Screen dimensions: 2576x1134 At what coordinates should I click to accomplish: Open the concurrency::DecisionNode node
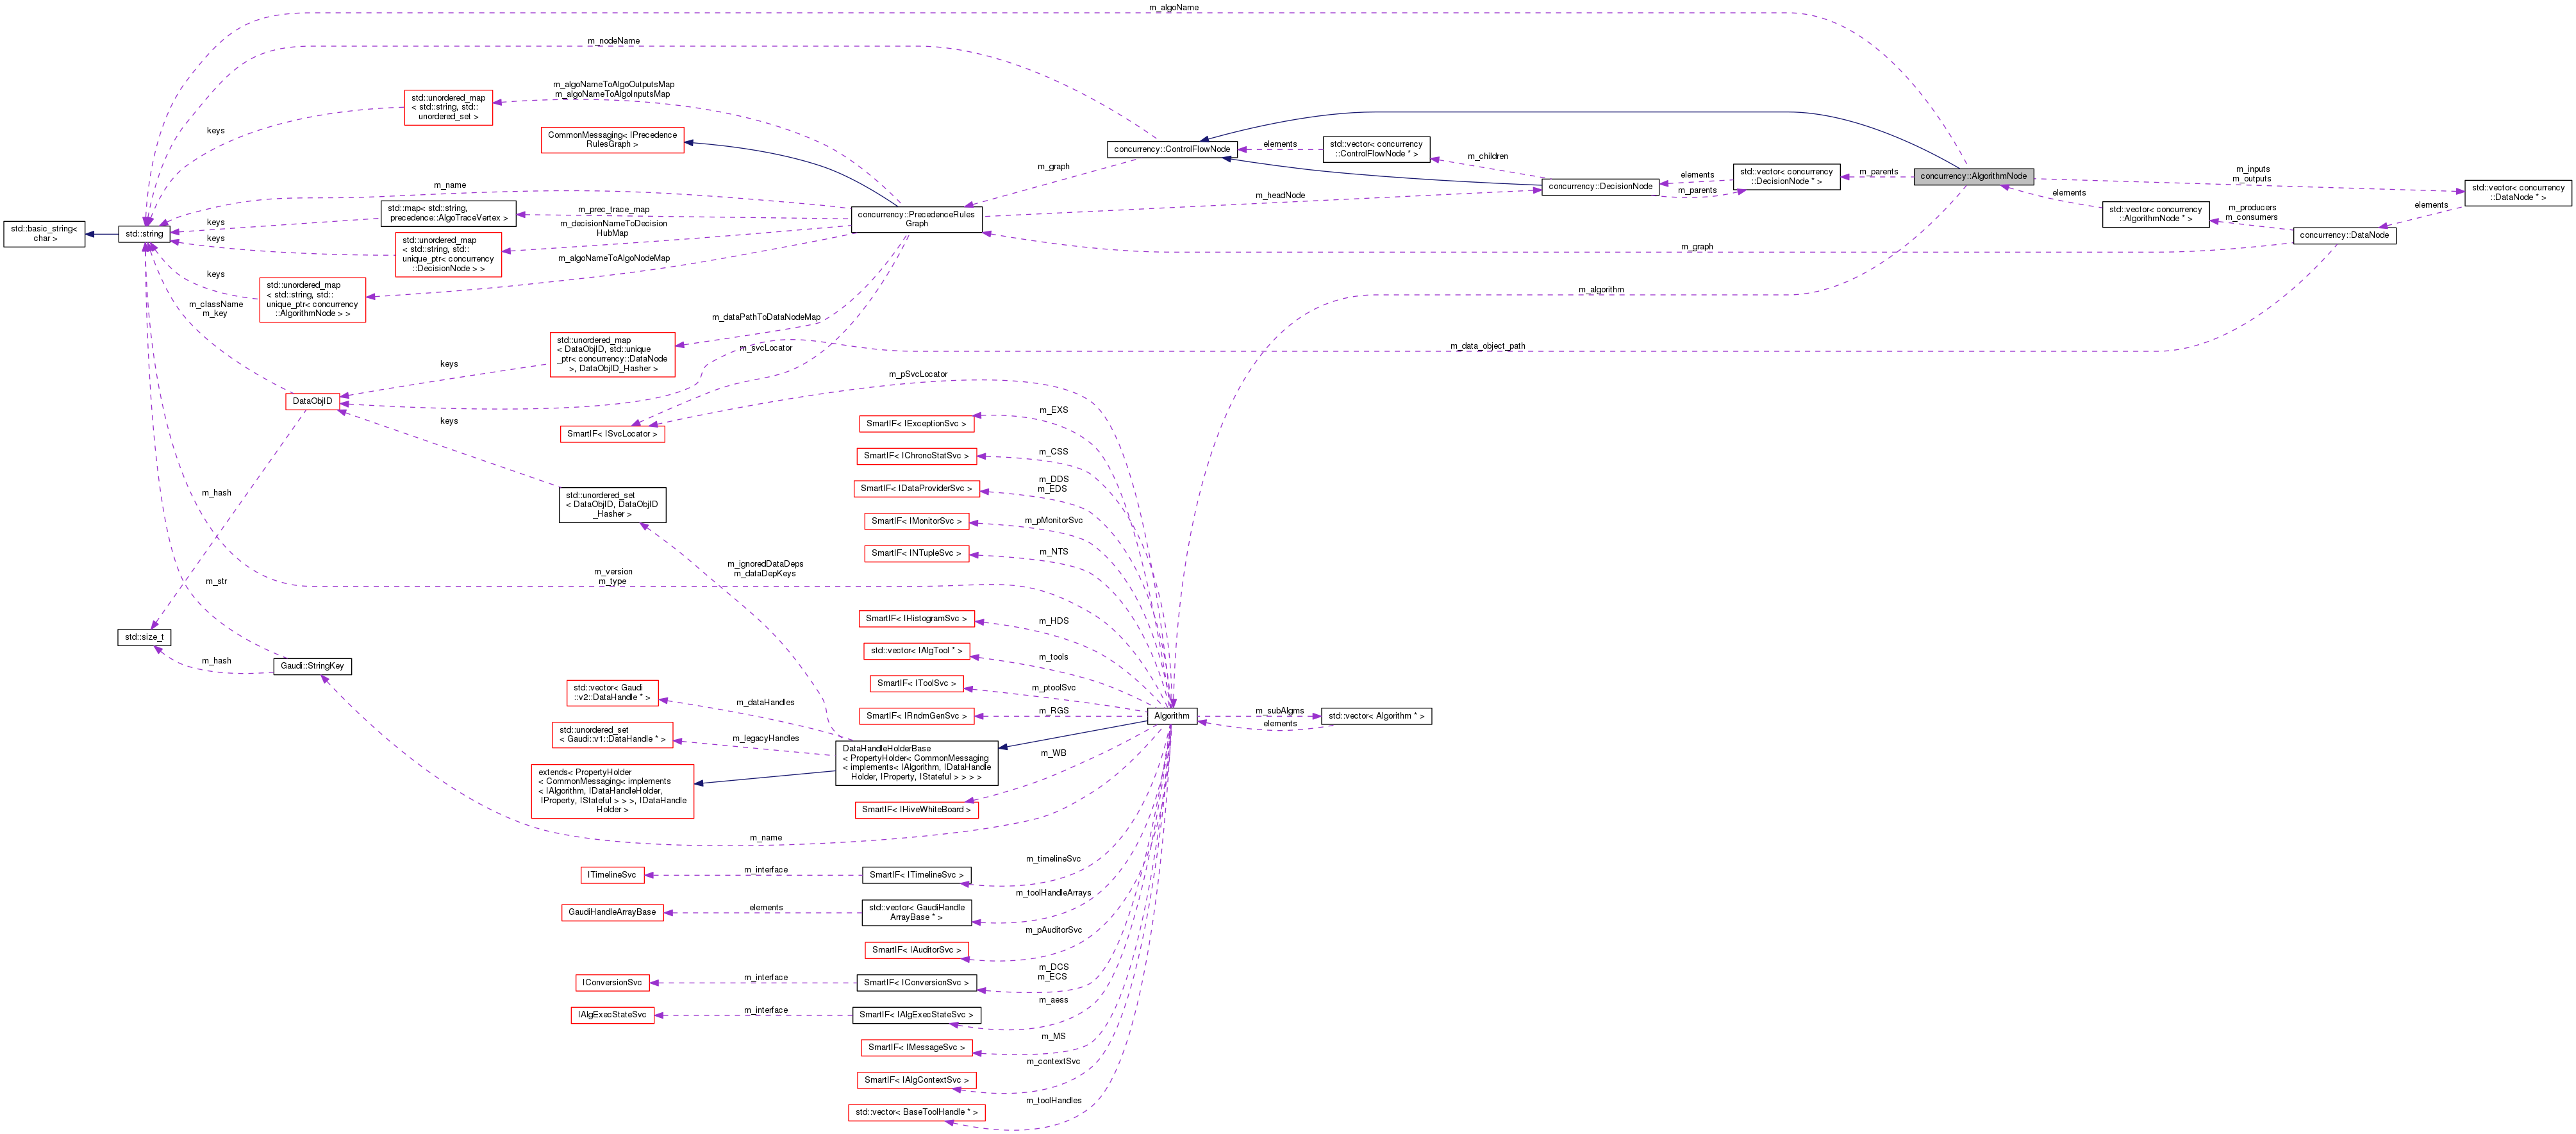tap(1601, 185)
